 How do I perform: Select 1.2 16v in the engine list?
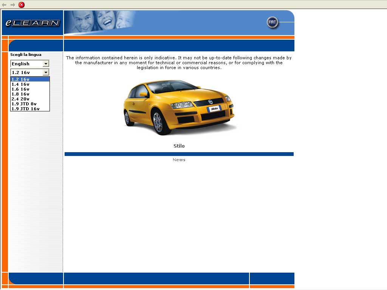click(30, 79)
